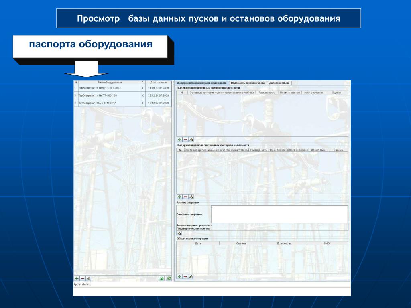
Task: Select row Котлоагрегат ст.№ 6 ТГМ-84"Б"
Action: click(x=122, y=103)
